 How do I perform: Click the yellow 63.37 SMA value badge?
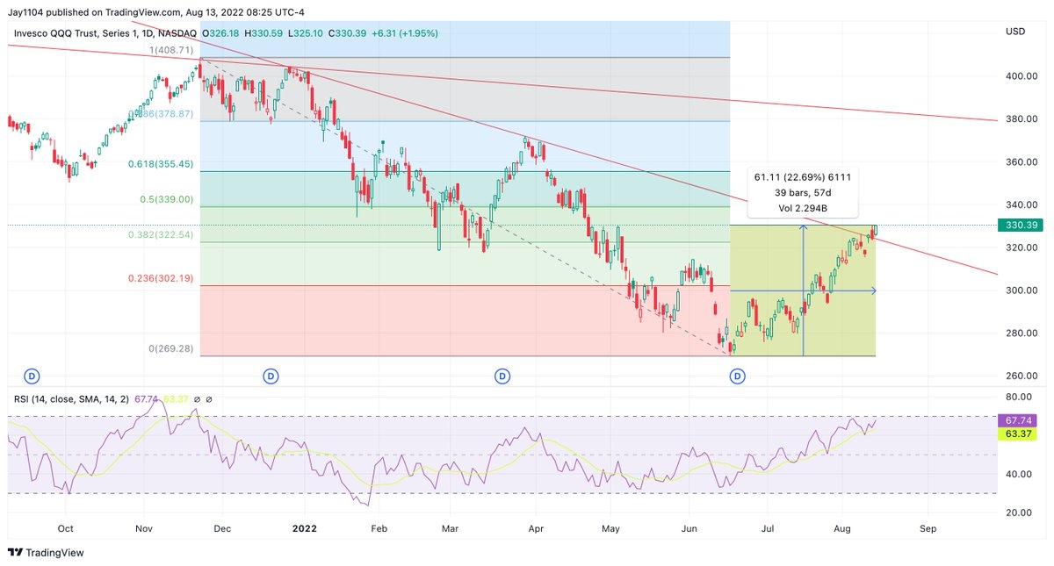[x=1019, y=434]
